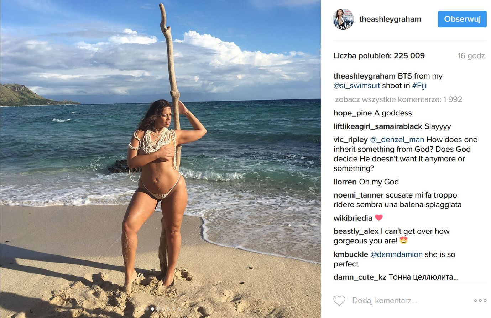The width and height of the screenshot is (491, 318).
Task: Open wikibriedia commenter profile
Action: tap(353, 218)
